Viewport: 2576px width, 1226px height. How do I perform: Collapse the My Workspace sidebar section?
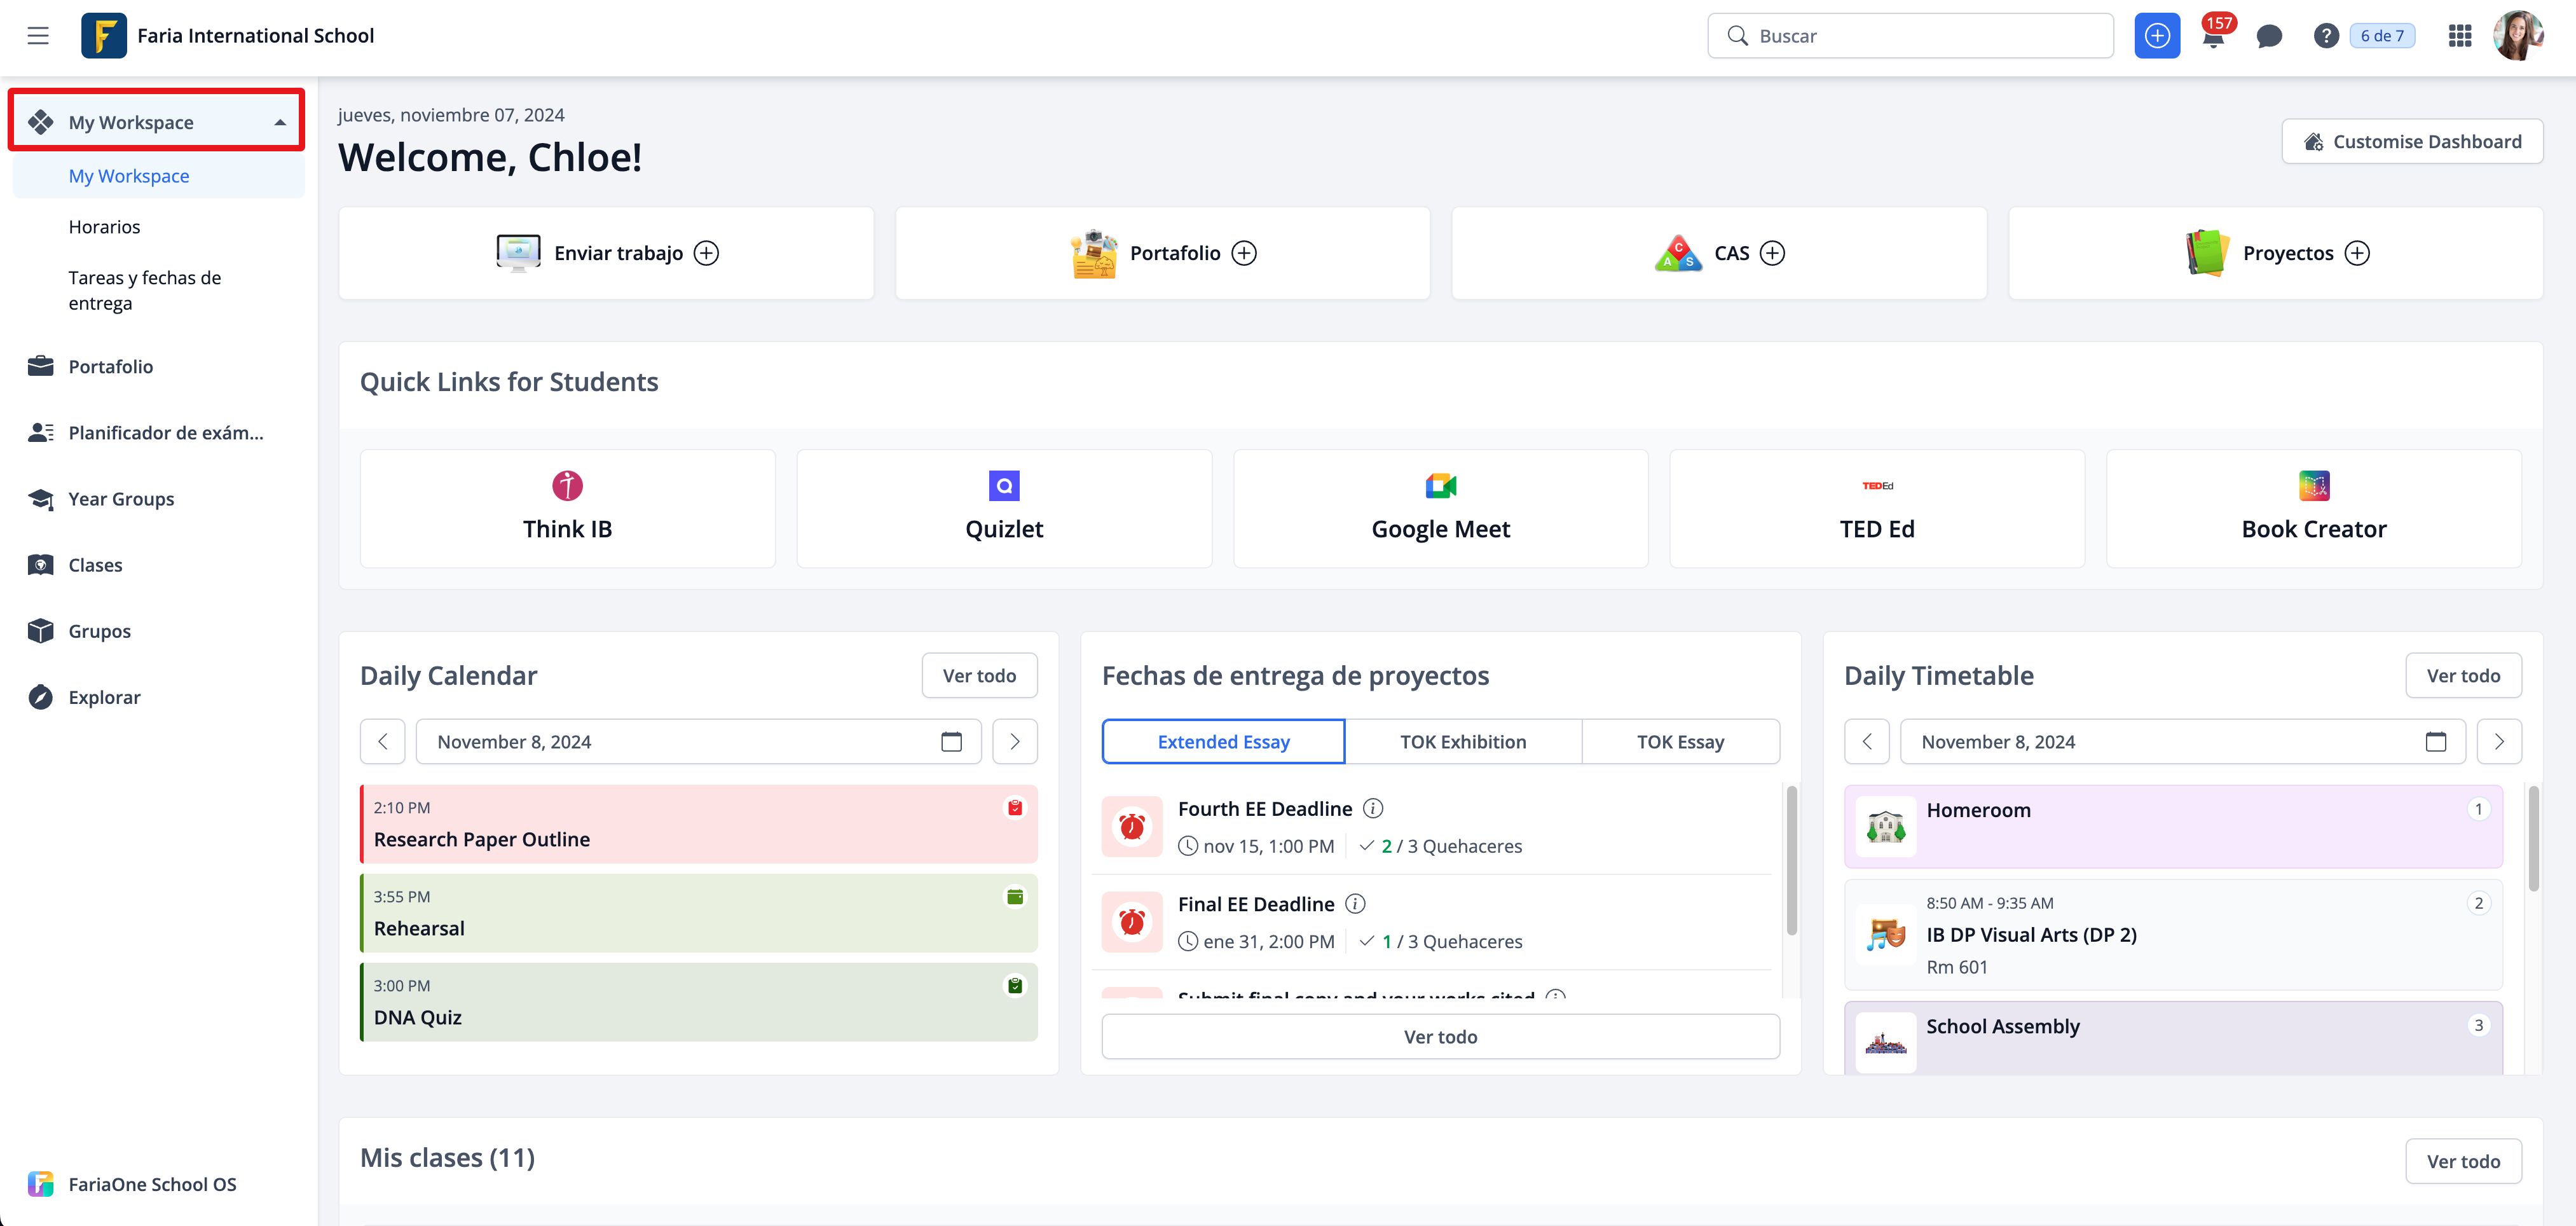280,122
